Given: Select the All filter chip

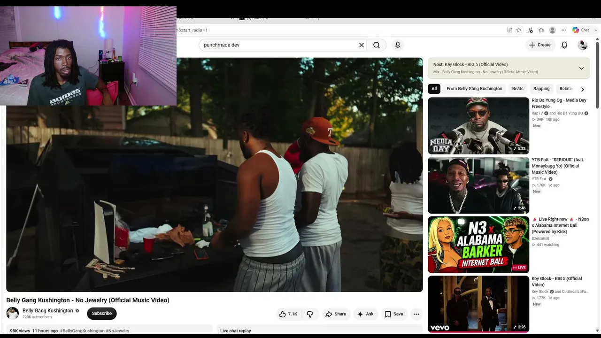Looking at the screenshot, I should click(434, 89).
